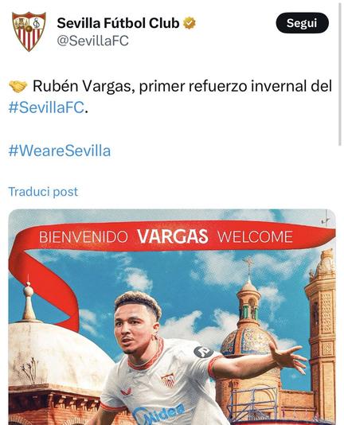This screenshot has height=425, width=344.
Task: Open the Sevilla FC crest profile picture
Action: click(29, 32)
